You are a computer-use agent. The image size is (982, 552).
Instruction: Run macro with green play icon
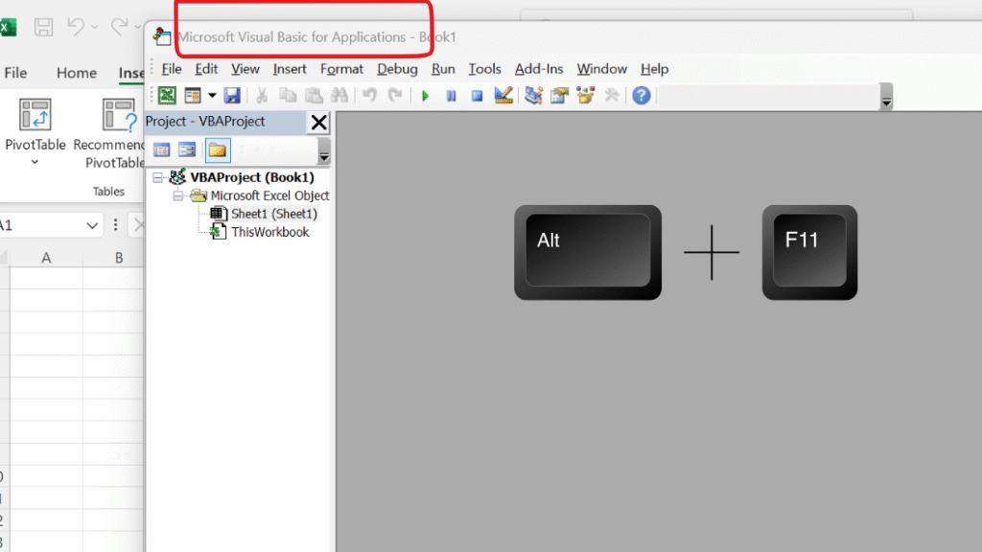[425, 96]
